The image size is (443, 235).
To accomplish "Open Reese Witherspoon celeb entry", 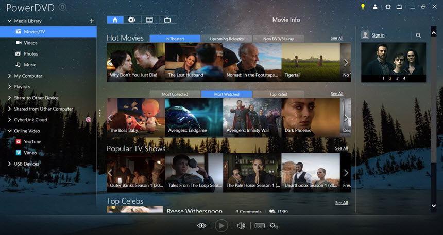I will [x=194, y=211].
